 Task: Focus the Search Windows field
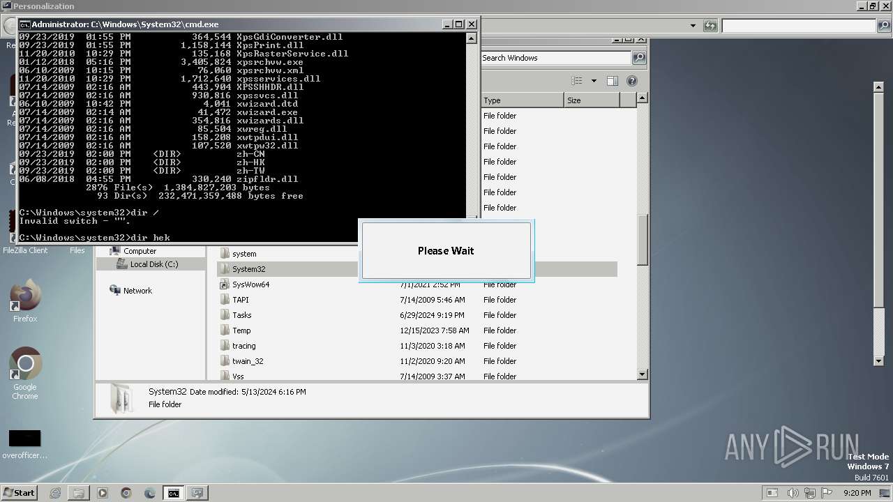(x=557, y=58)
